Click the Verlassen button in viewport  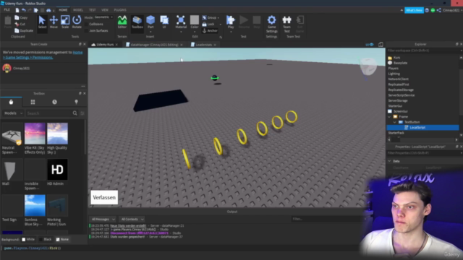pyautogui.click(x=104, y=197)
